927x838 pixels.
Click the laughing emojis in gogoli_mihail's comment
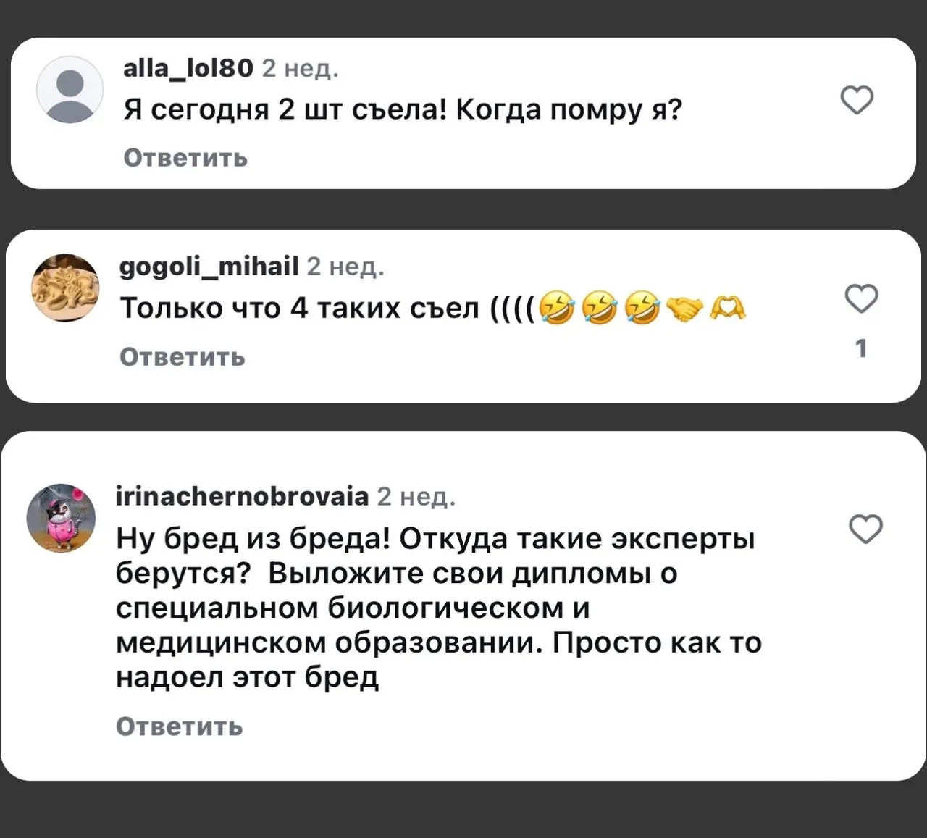(x=599, y=309)
